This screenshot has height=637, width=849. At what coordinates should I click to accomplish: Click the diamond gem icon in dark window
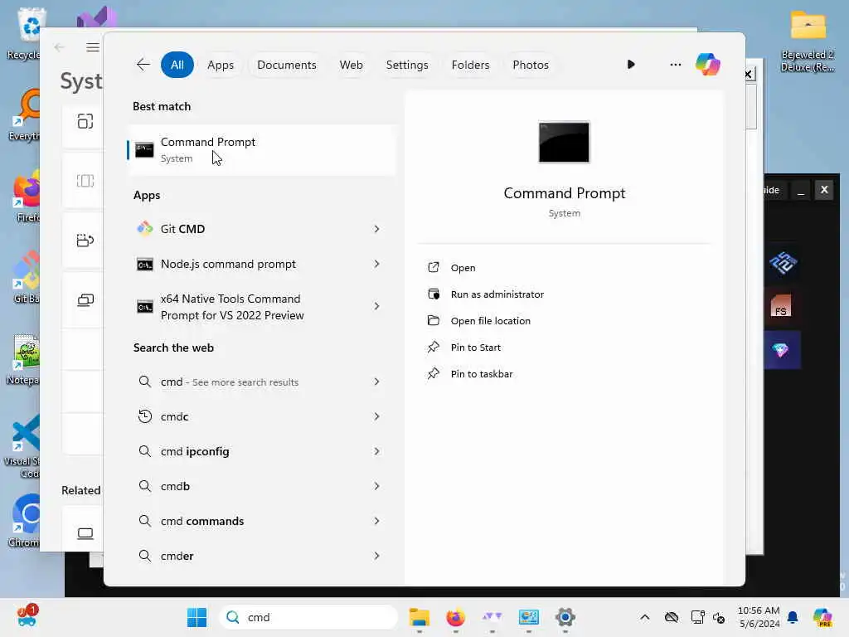781,350
